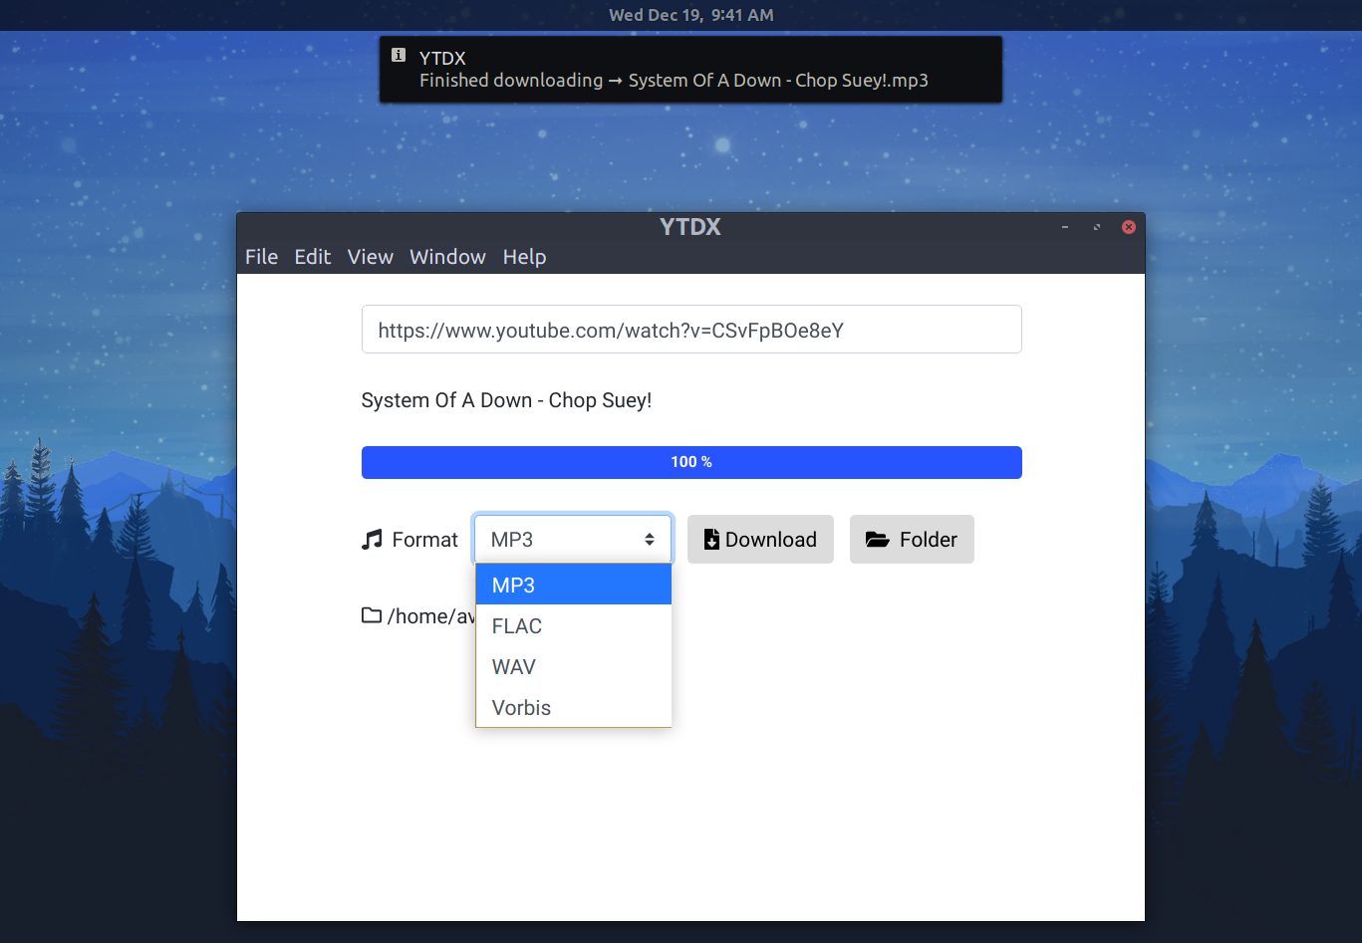Click the /home/av output path text
This screenshot has width=1362, height=943.
431,616
